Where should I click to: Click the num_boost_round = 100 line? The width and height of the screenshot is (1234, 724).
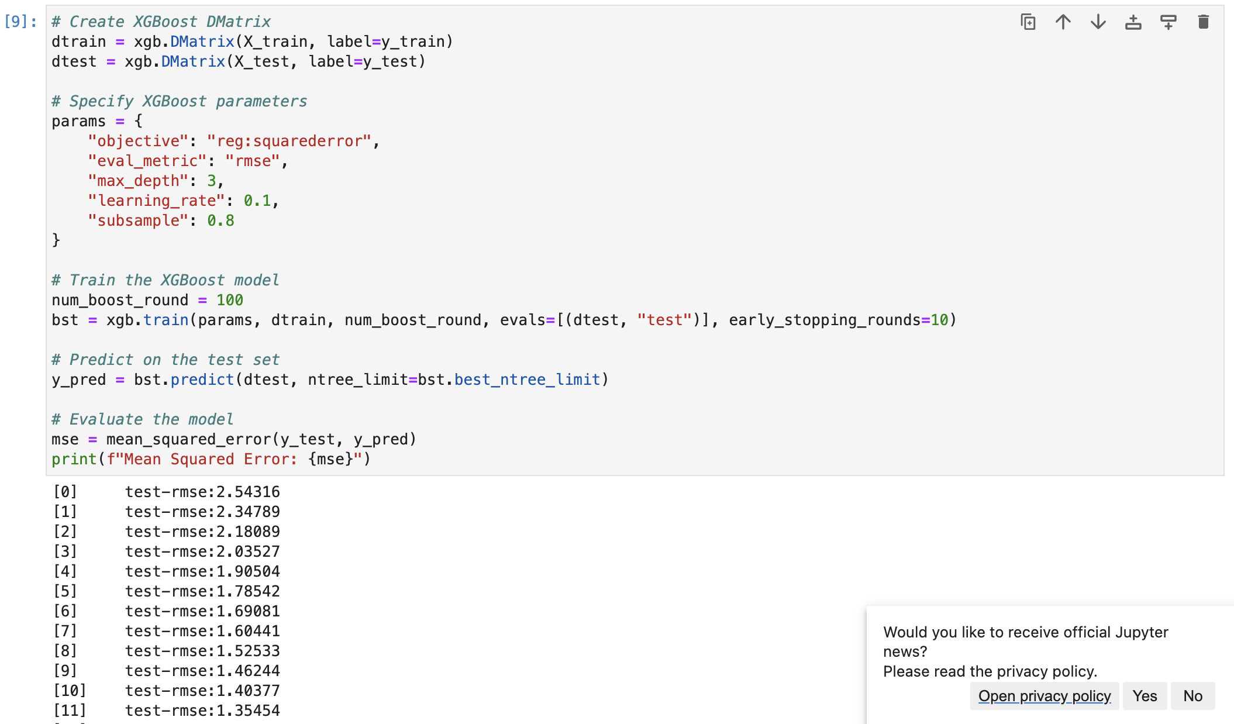(x=147, y=300)
